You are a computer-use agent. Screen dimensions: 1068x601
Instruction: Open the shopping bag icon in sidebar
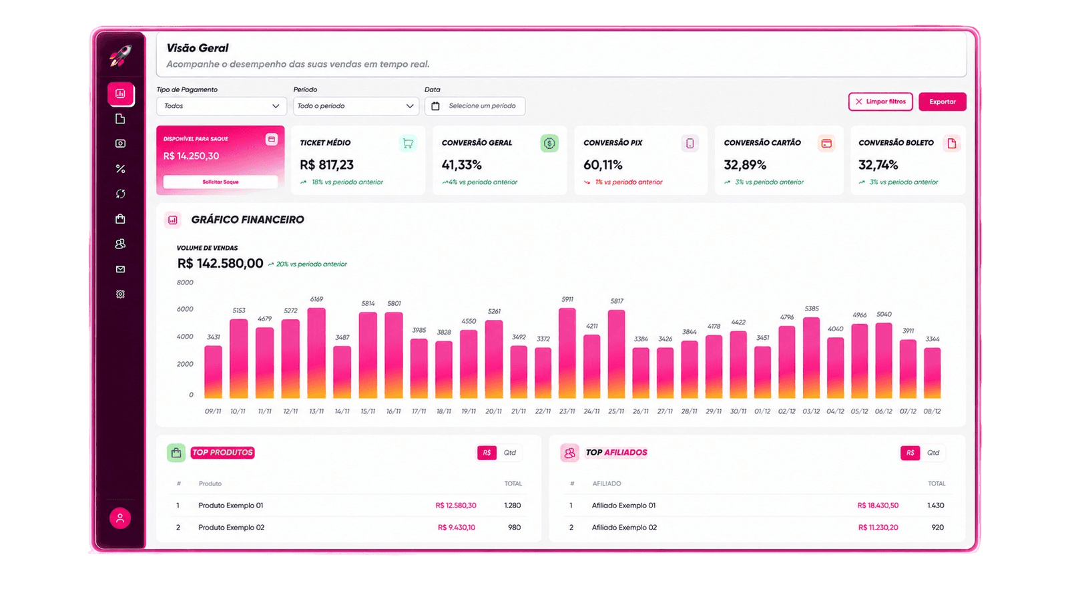120,219
